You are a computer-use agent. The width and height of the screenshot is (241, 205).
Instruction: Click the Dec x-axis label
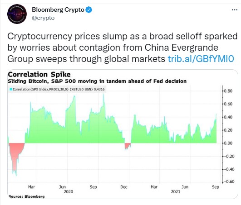[x=124, y=187]
